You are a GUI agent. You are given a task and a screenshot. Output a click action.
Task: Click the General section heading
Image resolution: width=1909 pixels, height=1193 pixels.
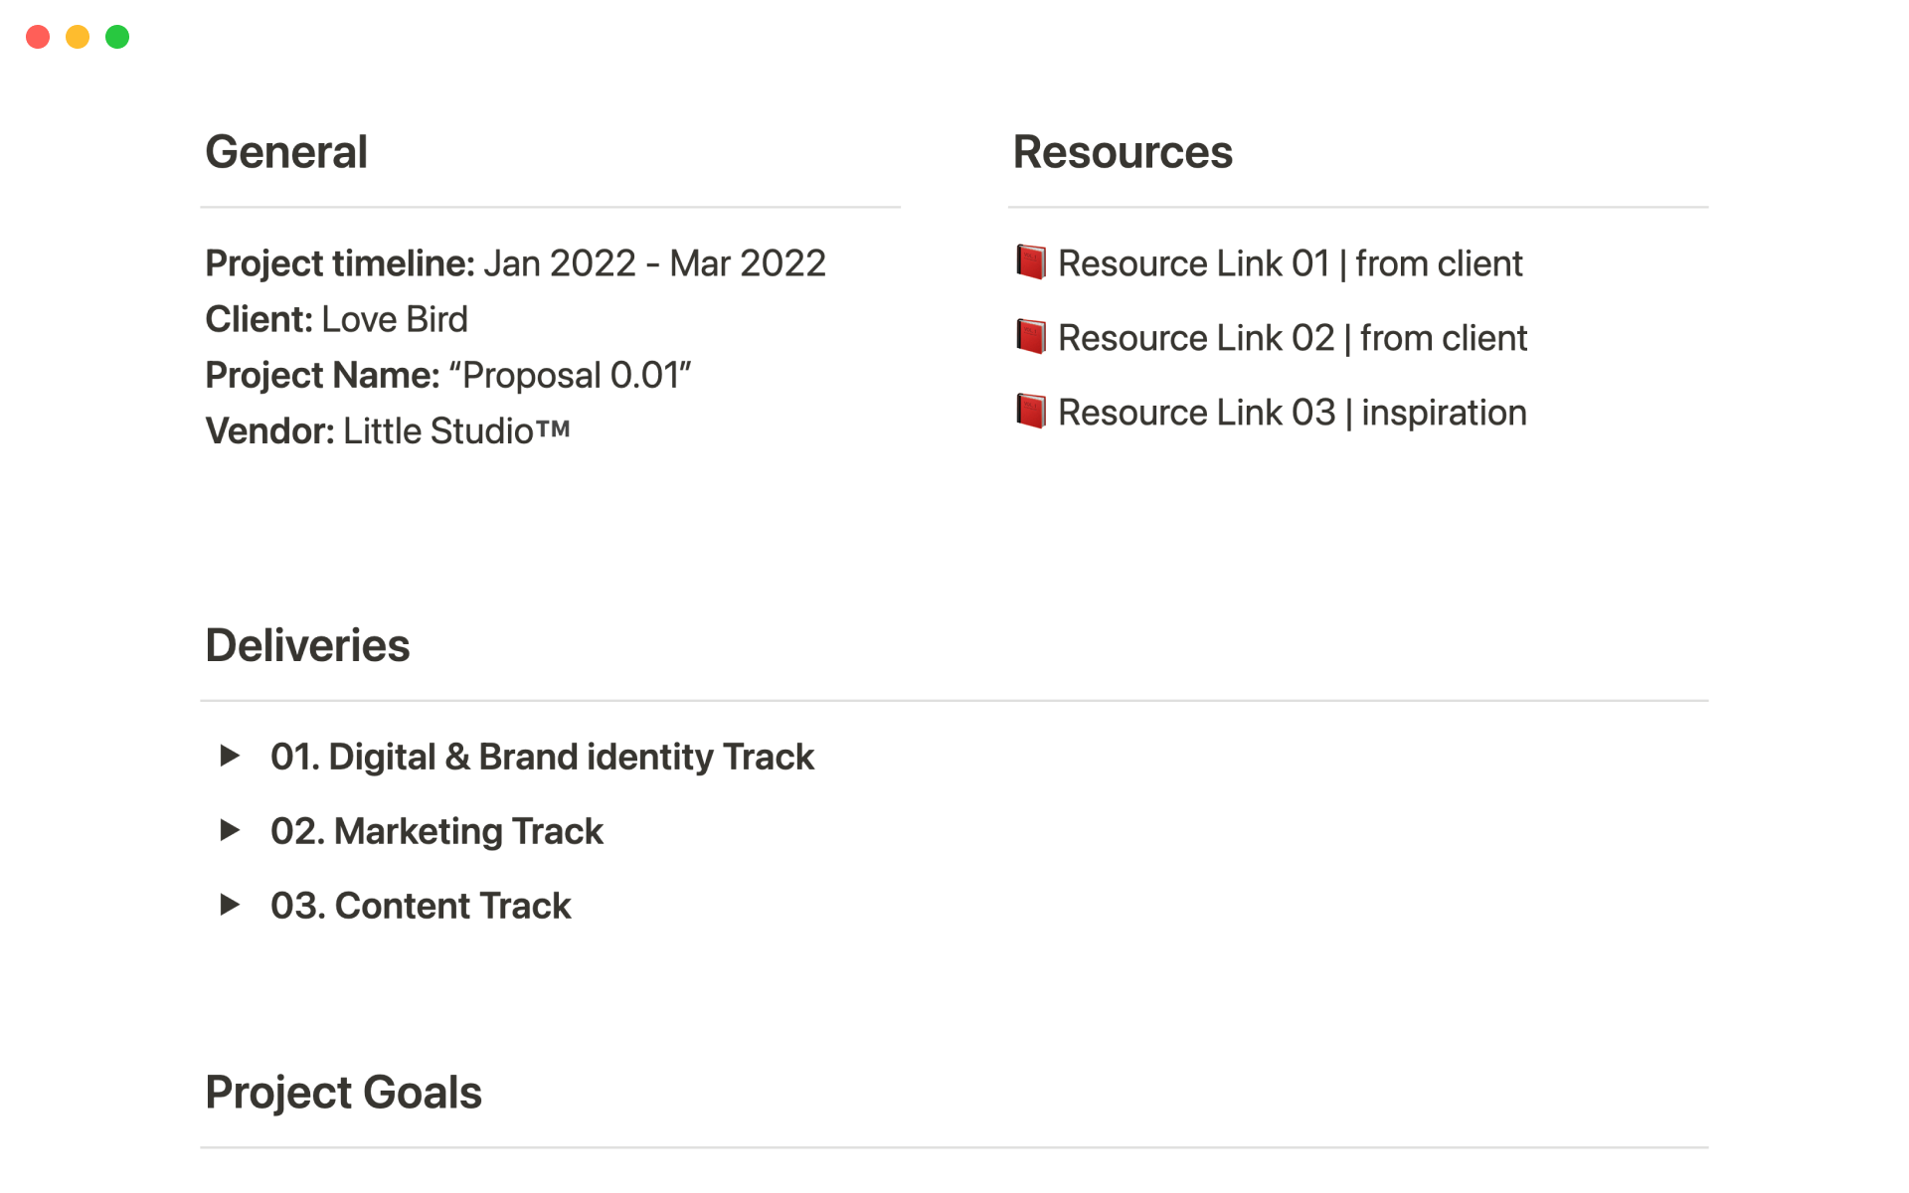point(286,152)
